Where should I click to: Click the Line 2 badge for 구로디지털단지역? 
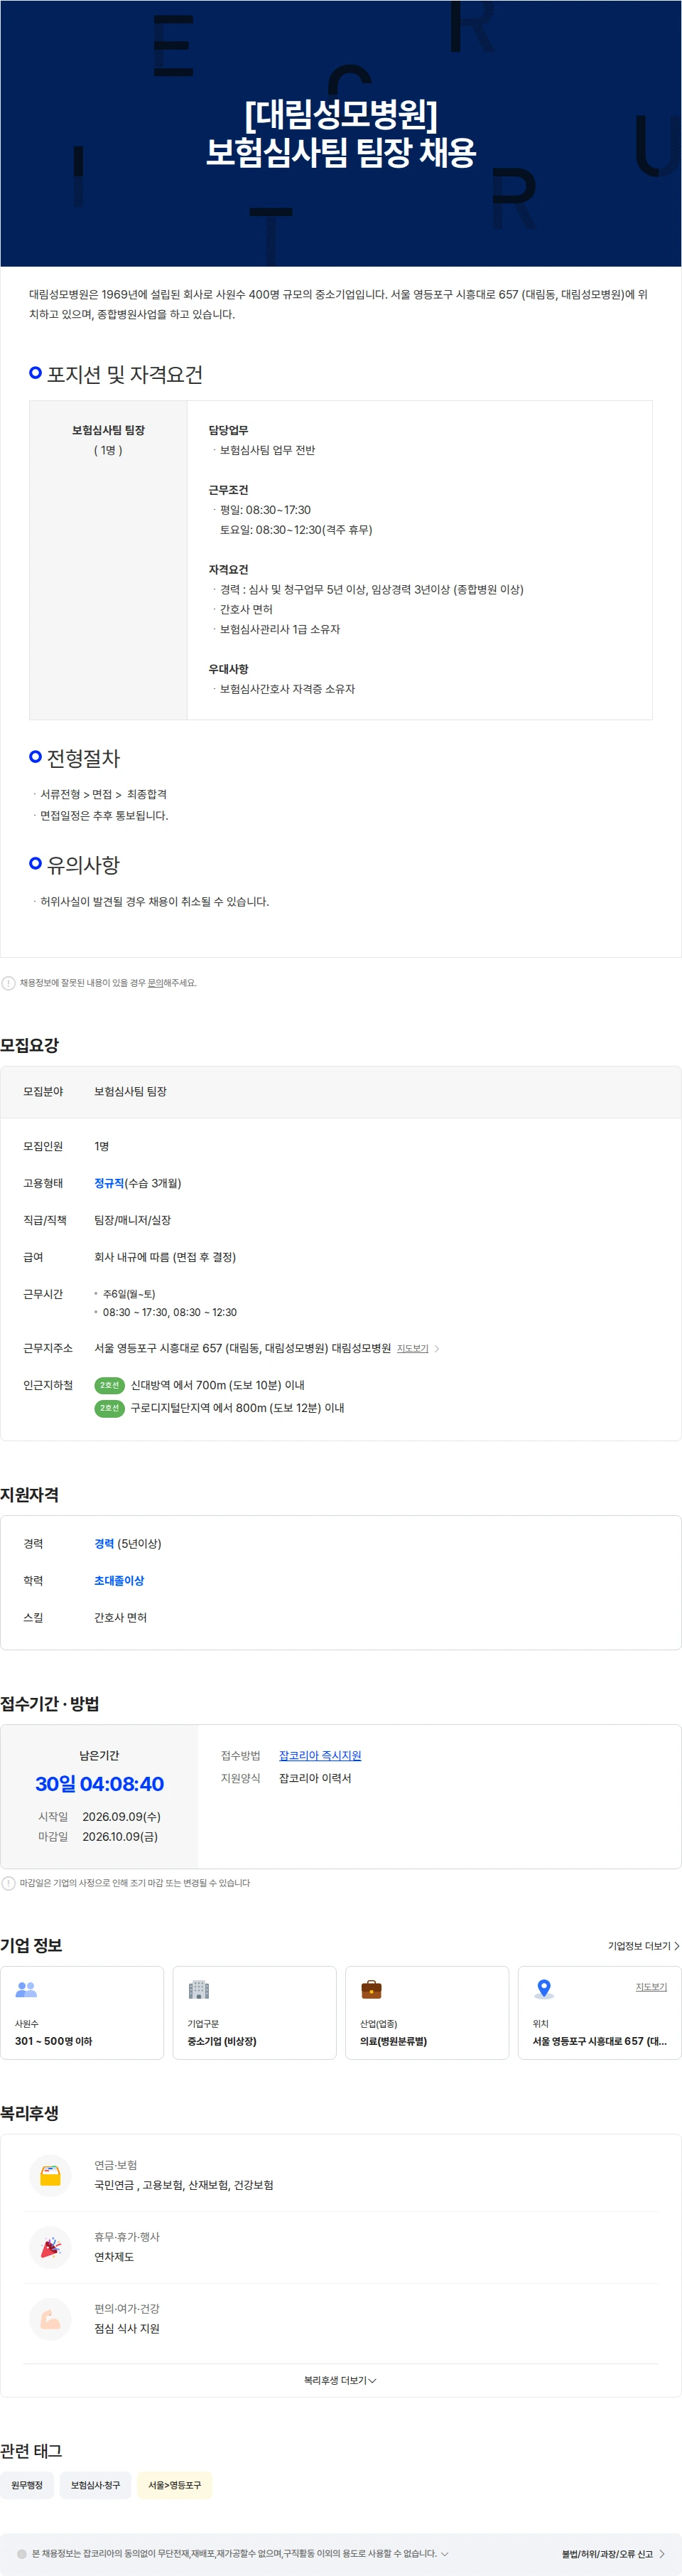pyautogui.click(x=109, y=1408)
